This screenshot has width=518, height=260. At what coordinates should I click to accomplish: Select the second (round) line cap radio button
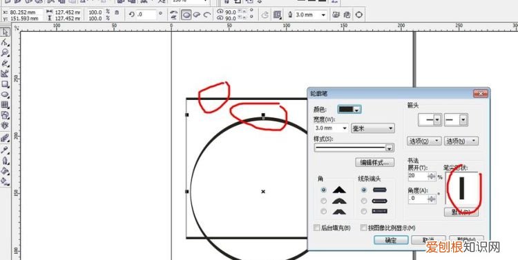pos(364,201)
